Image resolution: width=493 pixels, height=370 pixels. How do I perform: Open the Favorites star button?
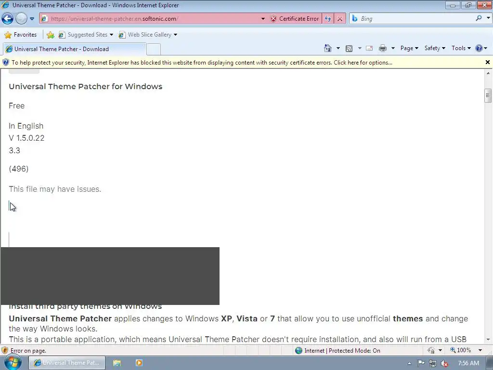[x=21, y=35]
